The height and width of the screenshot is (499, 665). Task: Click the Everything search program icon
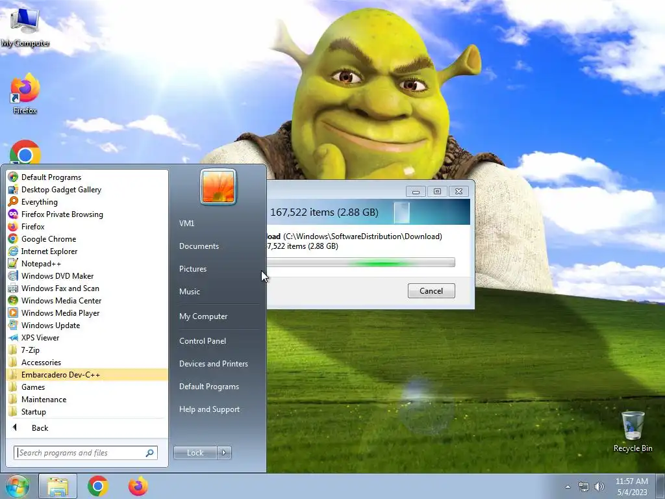click(x=13, y=201)
